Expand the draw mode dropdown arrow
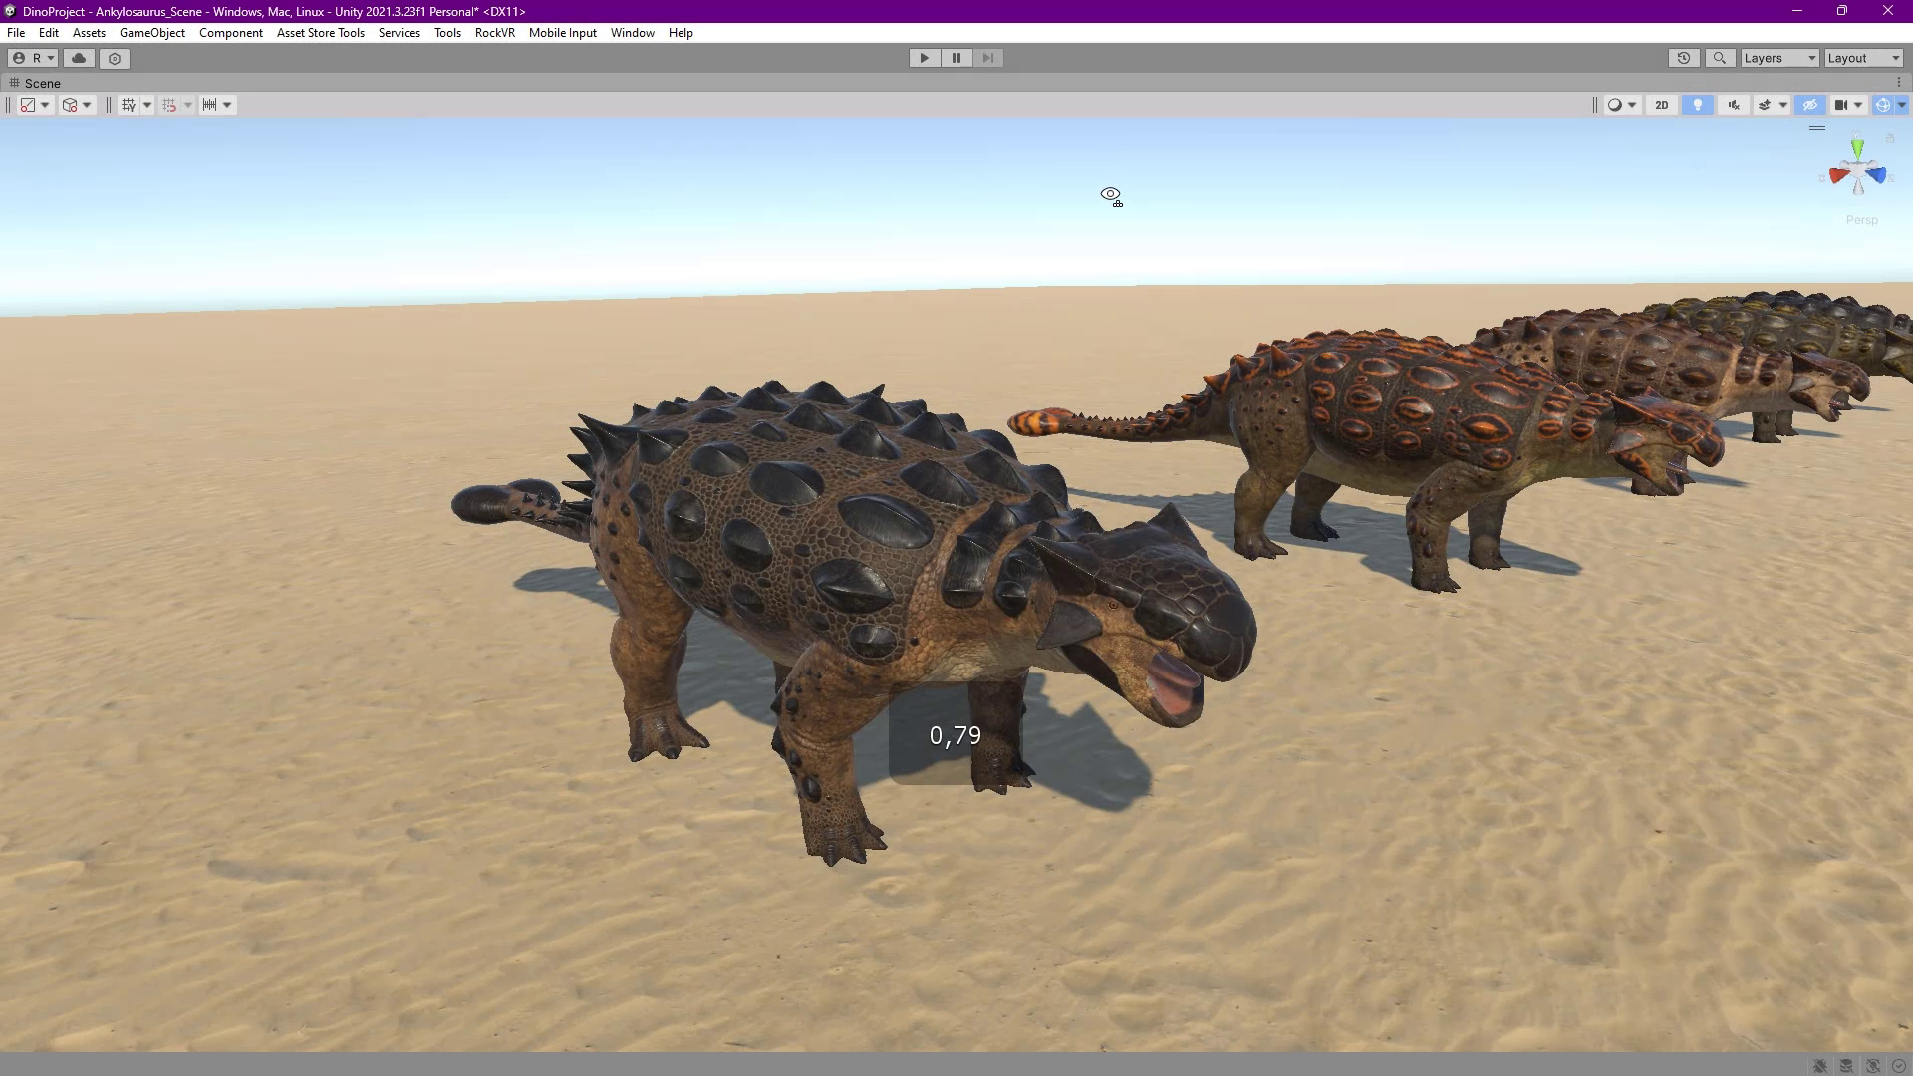The width and height of the screenshot is (1913, 1076). pos(1632,105)
